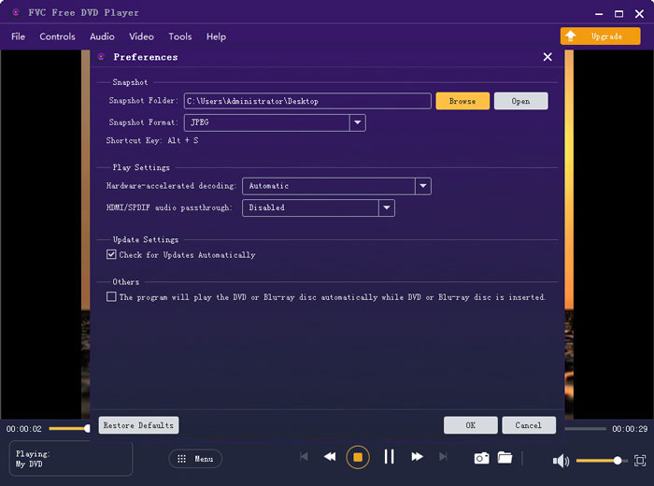This screenshot has height=486, width=654.
Task: Take a snapshot with the camera icon
Action: (x=482, y=458)
